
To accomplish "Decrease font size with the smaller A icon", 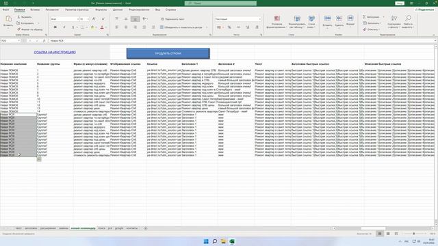I will (103, 19).
